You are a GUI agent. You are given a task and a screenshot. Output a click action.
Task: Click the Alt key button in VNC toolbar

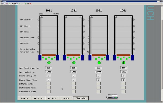pos(20,4)
